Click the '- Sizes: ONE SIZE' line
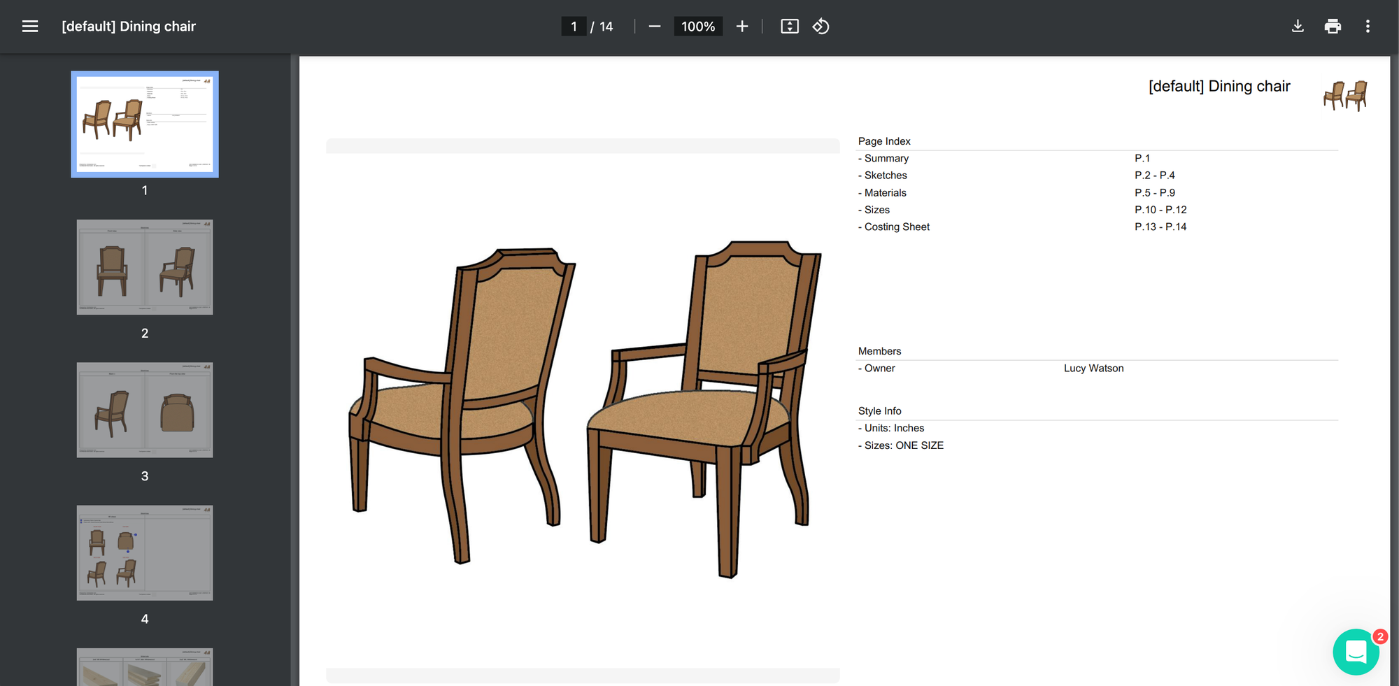 tap(901, 445)
